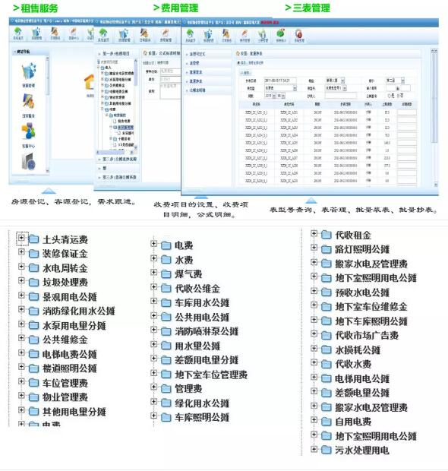The image size is (448, 471).
Task: Click folder icon beside 管理费
Action: (166, 389)
